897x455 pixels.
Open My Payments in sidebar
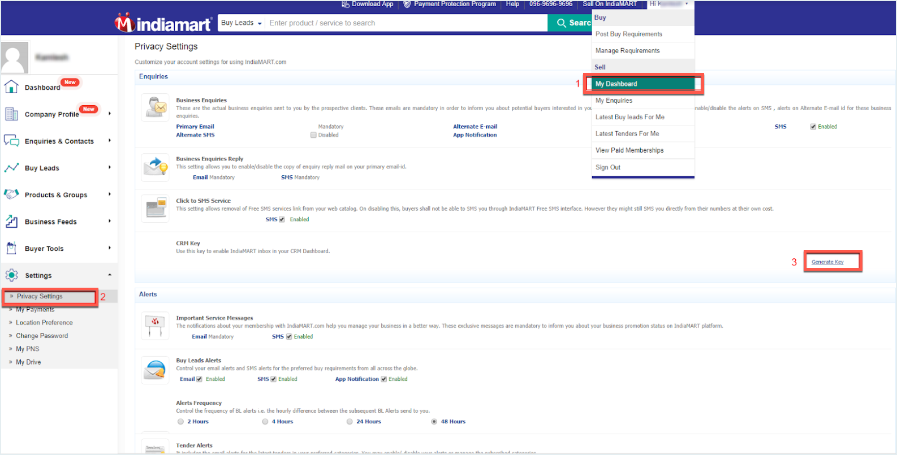(35, 309)
